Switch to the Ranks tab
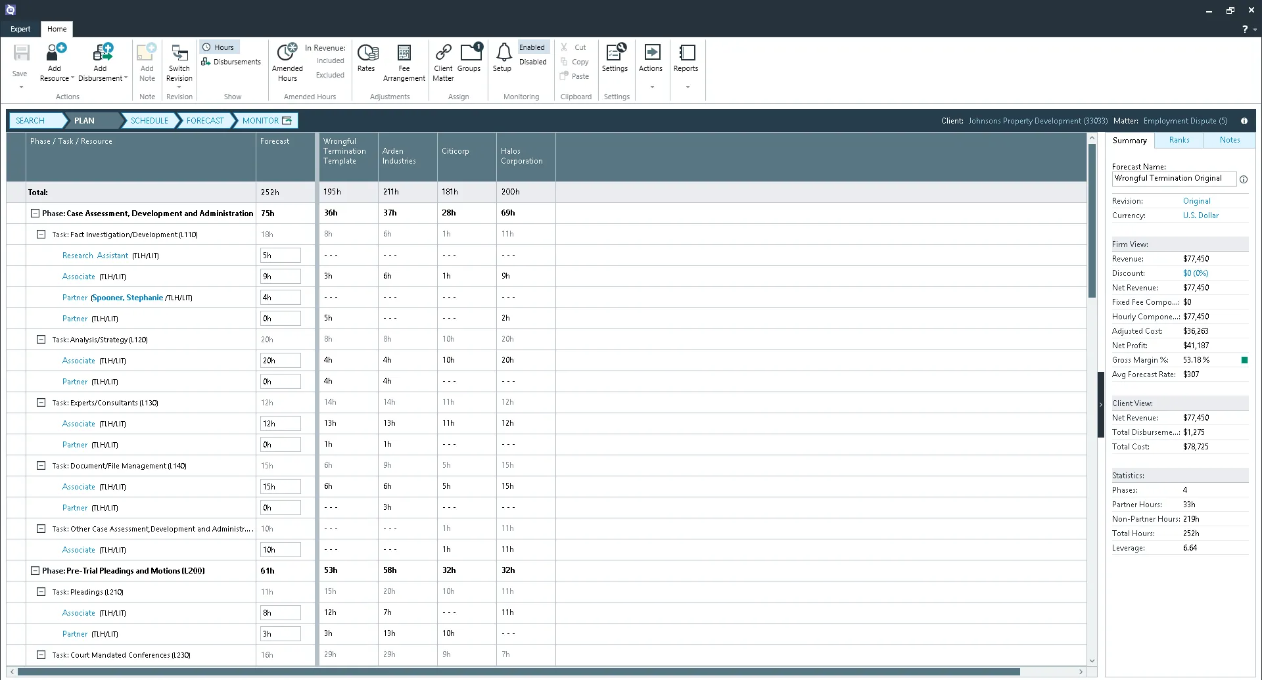This screenshot has height=680, width=1262. coord(1179,140)
